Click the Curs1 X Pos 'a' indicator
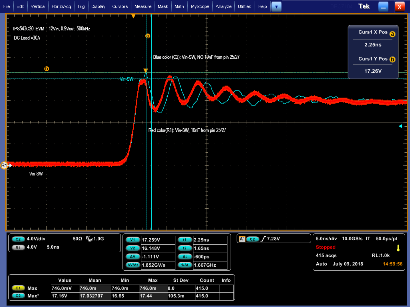The width and height of the screenshot is (410, 307). (x=392, y=34)
